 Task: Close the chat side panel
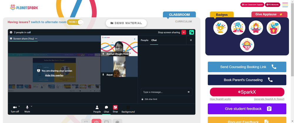(x=191, y=40)
